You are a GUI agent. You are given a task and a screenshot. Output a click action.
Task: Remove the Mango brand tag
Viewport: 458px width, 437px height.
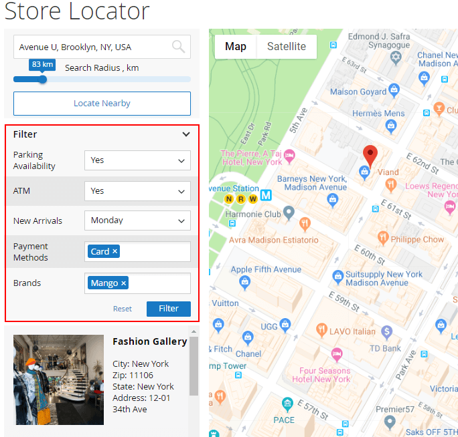[x=123, y=283]
